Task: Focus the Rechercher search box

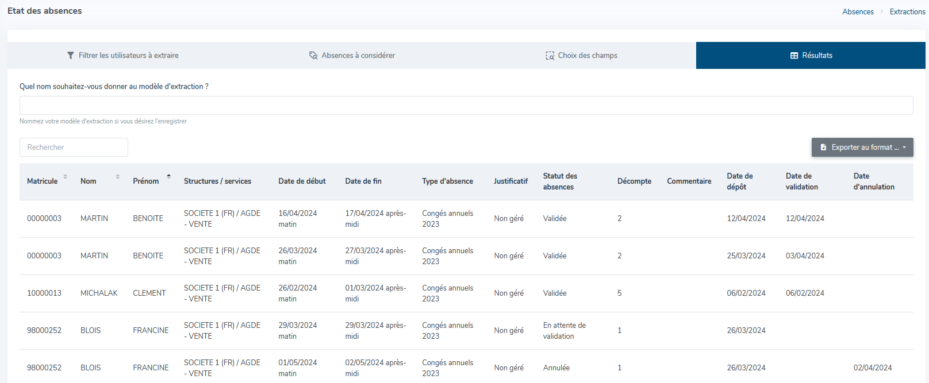Action: tap(74, 148)
